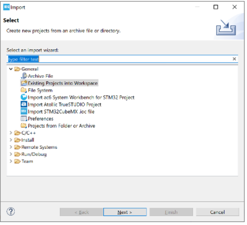Viewport: 247px width, 225px height.
Task: Expand the Team category
Action: pos(11,161)
